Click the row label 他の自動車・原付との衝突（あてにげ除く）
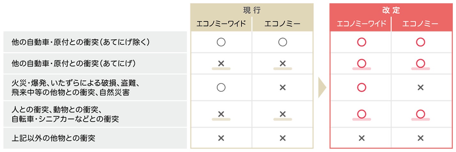This screenshot has height=152, width=456. [x=80, y=42]
